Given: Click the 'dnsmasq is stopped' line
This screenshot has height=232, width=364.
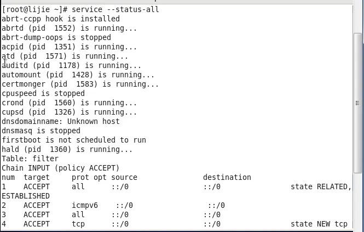Looking at the screenshot, I should pyautogui.click(x=41, y=131).
